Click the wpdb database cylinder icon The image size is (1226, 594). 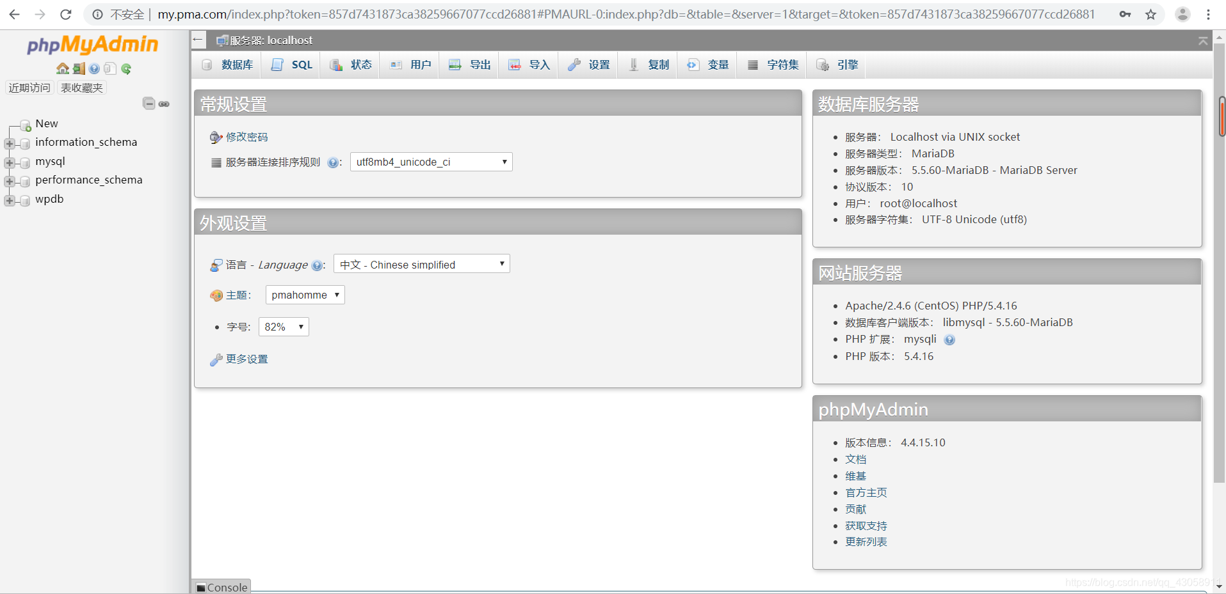(25, 200)
